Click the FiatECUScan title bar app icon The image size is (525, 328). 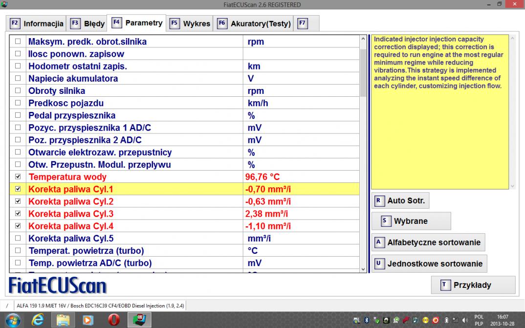(4, 4)
